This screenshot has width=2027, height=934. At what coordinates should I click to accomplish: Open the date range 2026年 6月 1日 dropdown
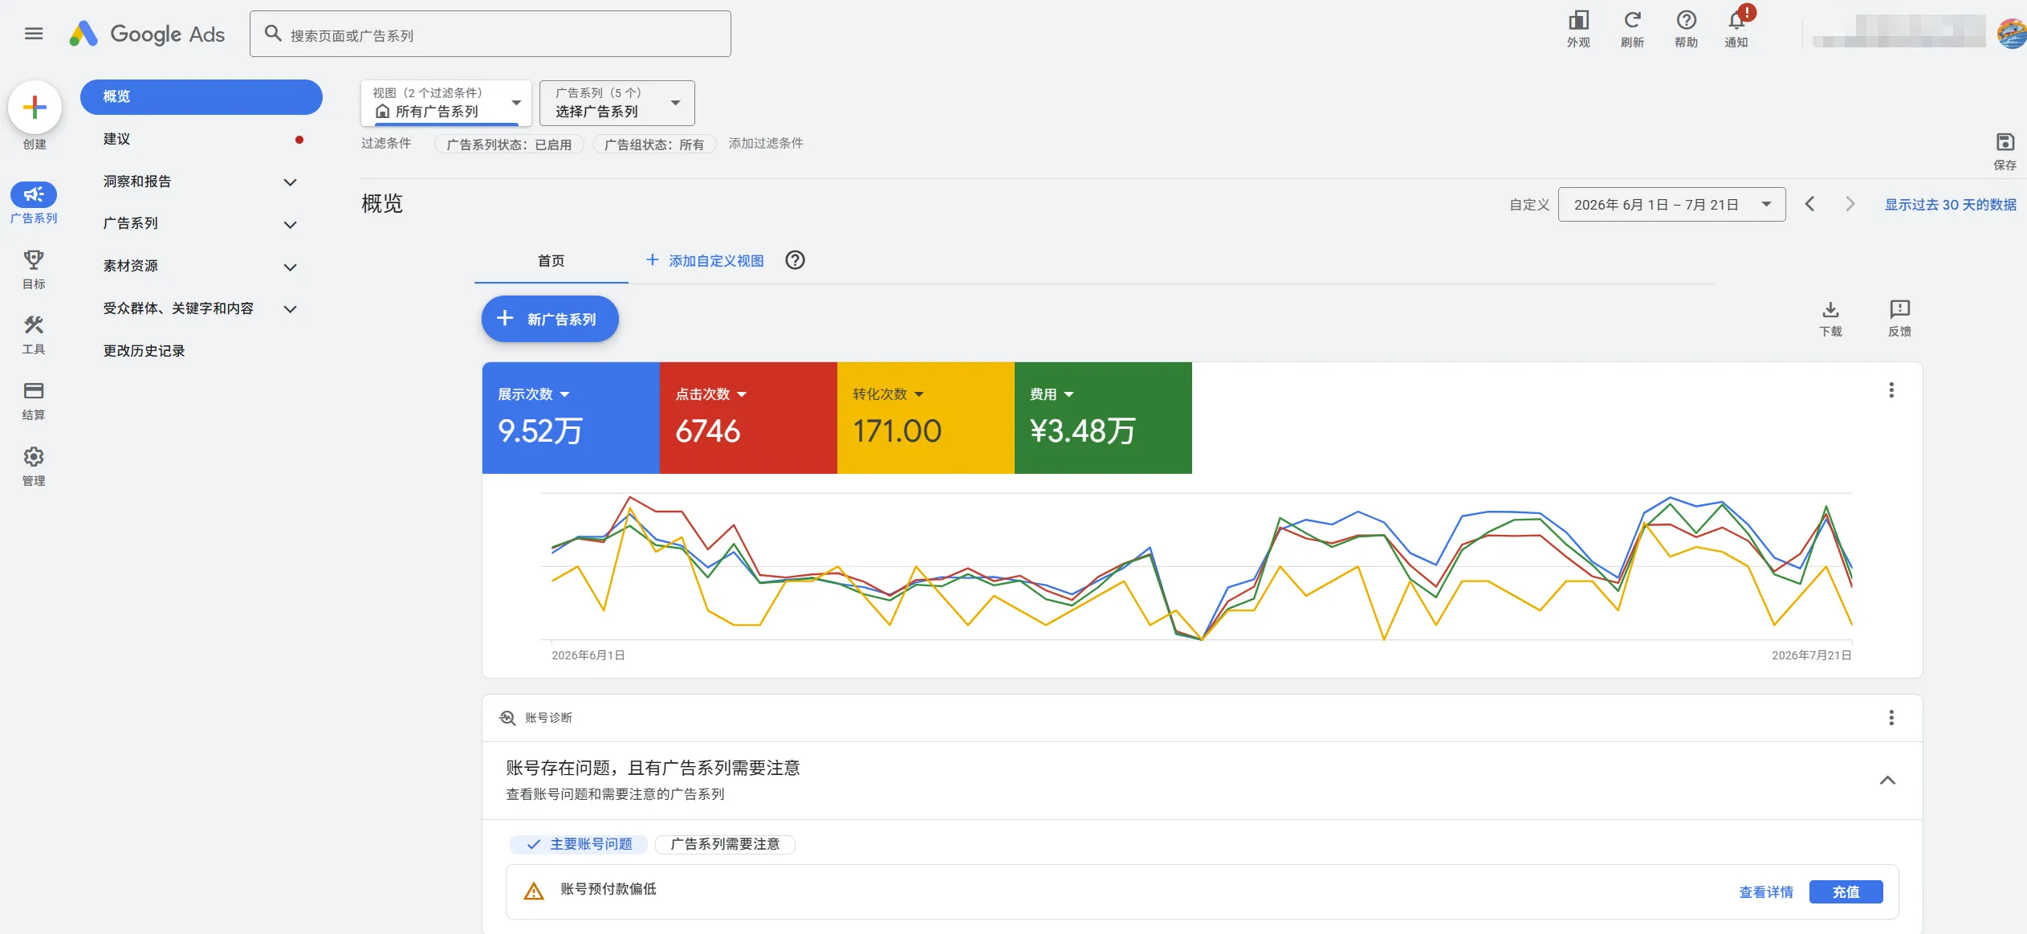click(1671, 204)
